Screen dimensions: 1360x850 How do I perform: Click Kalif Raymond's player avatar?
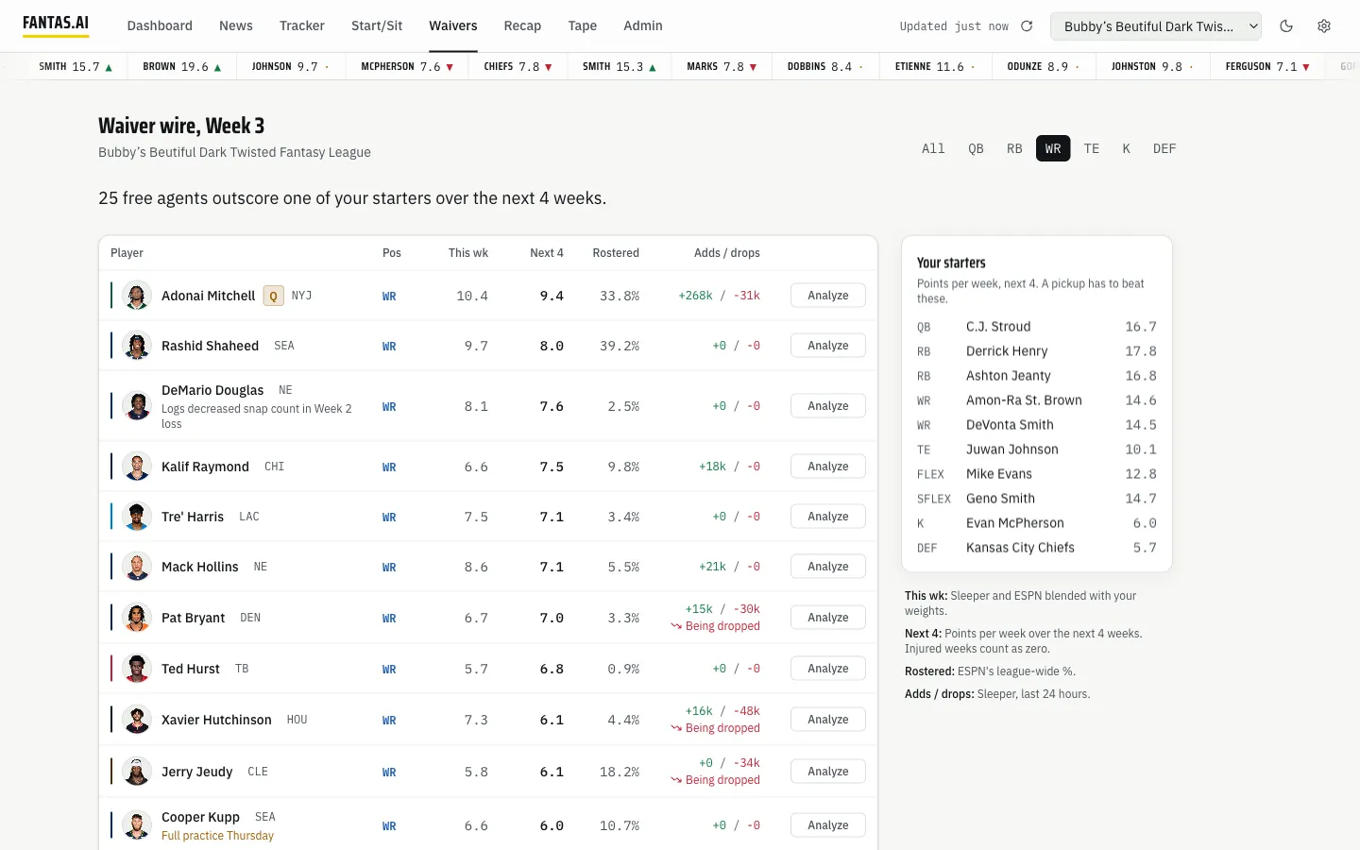[137, 467]
